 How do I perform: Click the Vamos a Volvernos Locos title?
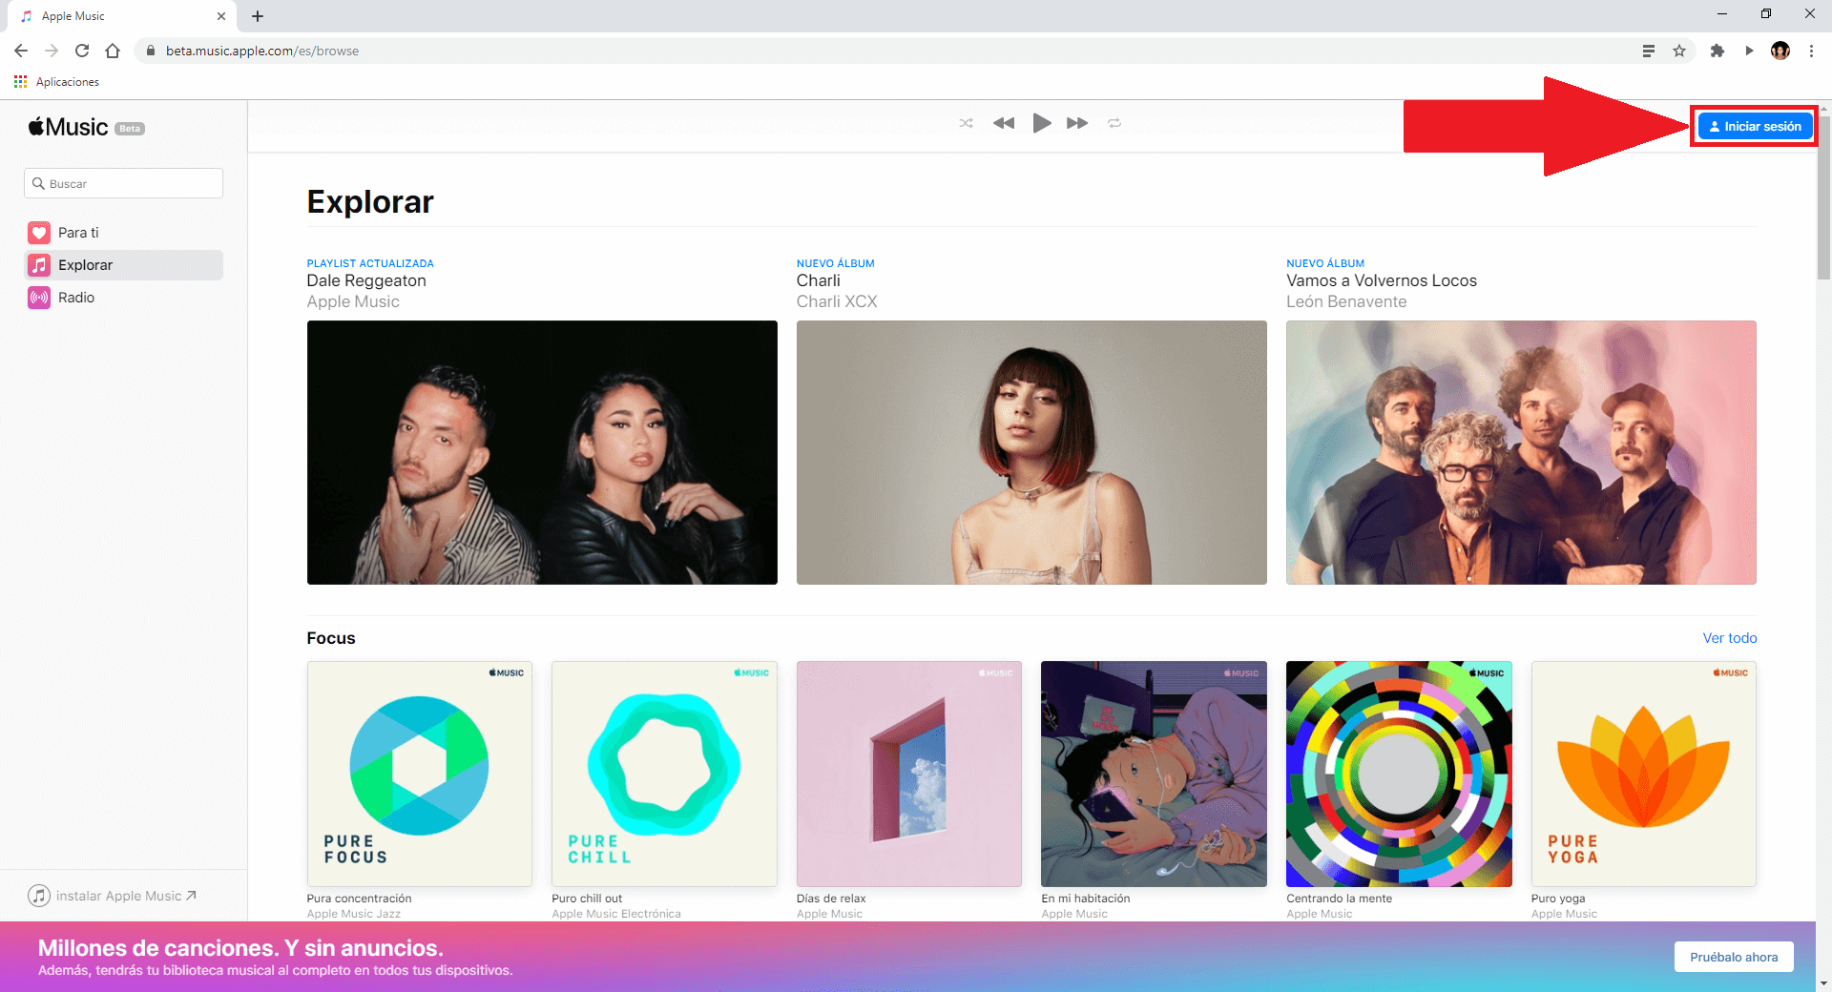[1382, 280]
